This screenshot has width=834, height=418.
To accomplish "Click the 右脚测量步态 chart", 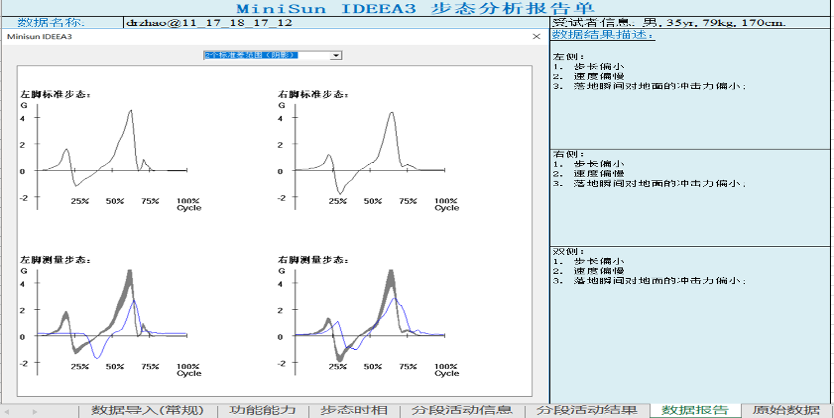I will coord(370,317).
